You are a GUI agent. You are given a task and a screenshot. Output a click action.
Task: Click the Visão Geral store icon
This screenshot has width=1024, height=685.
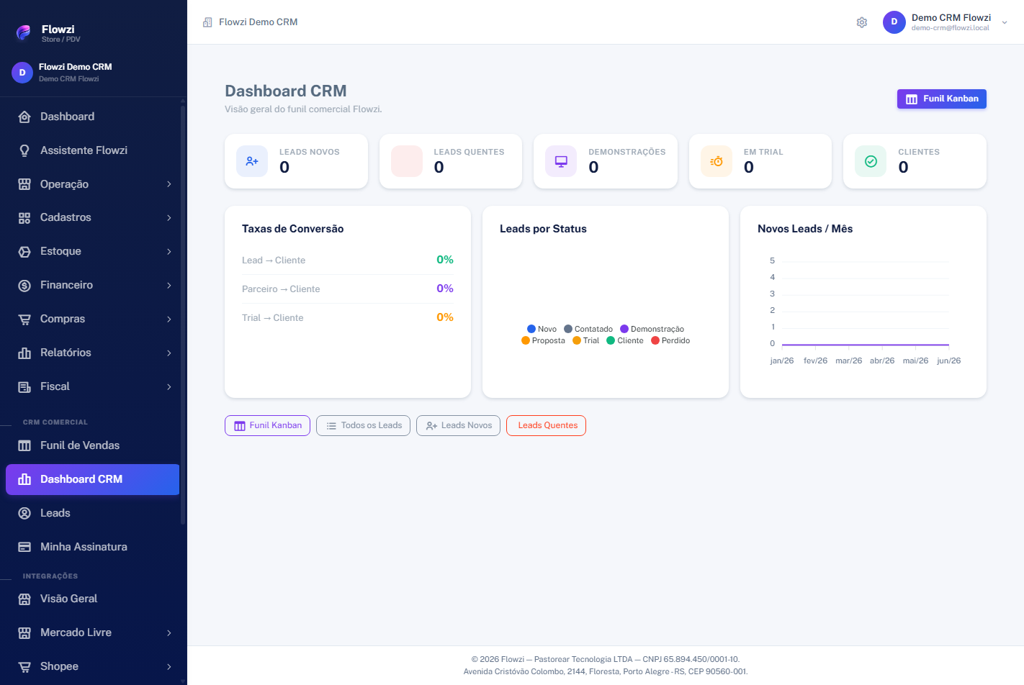coord(24,599)
